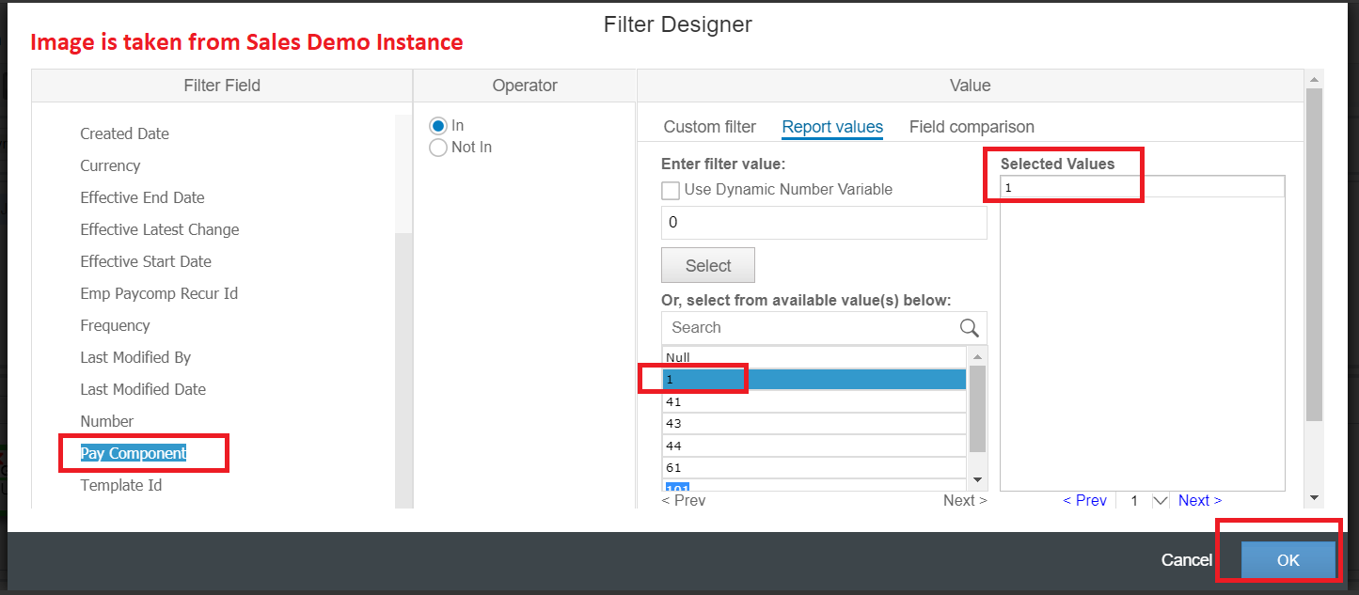Select Frequency filter field
The width and height of the screenshot is (1359, 595).
pos(115,325)
